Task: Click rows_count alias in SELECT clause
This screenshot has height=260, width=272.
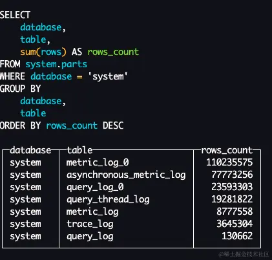Action: tap(113, 52)
